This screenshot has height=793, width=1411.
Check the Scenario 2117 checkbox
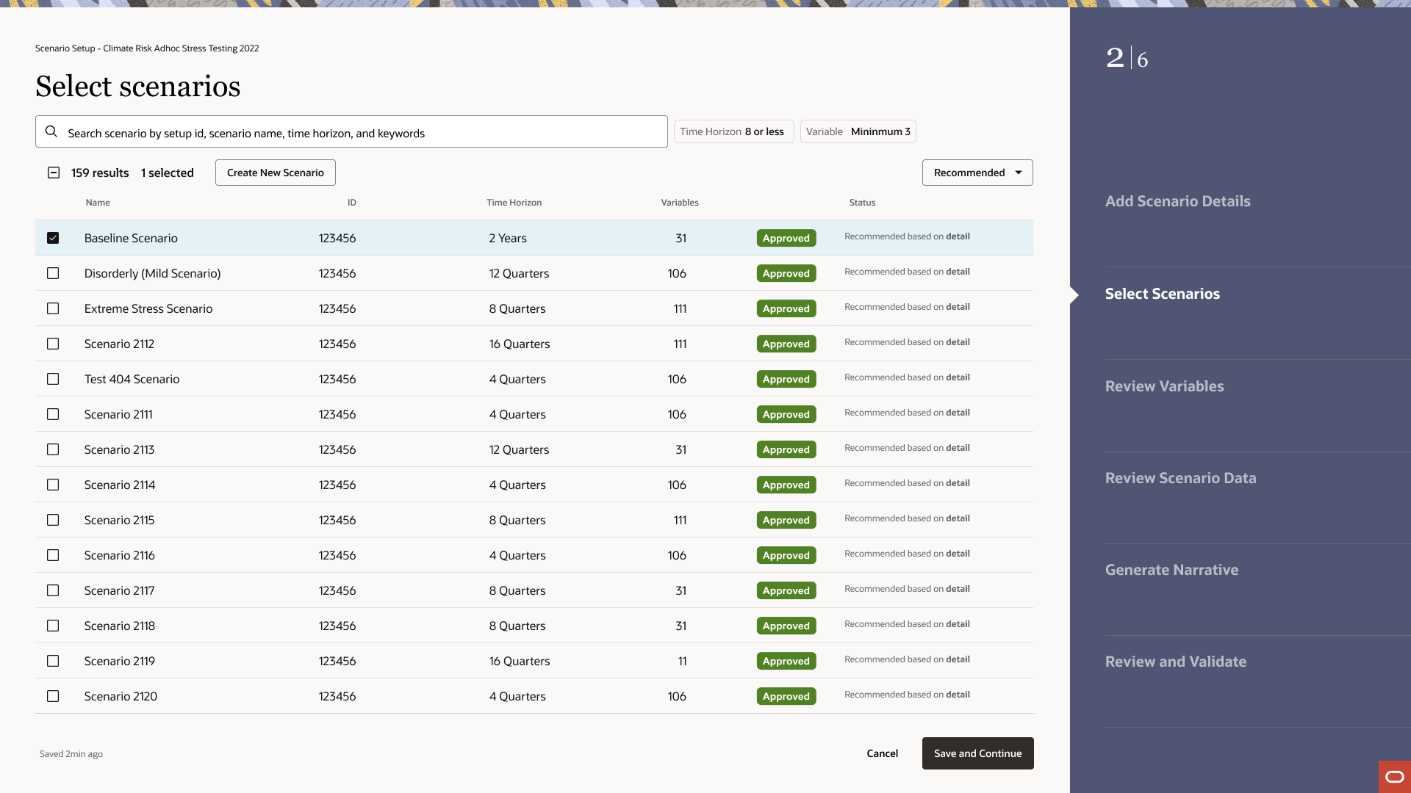click(x=53, y=590)
